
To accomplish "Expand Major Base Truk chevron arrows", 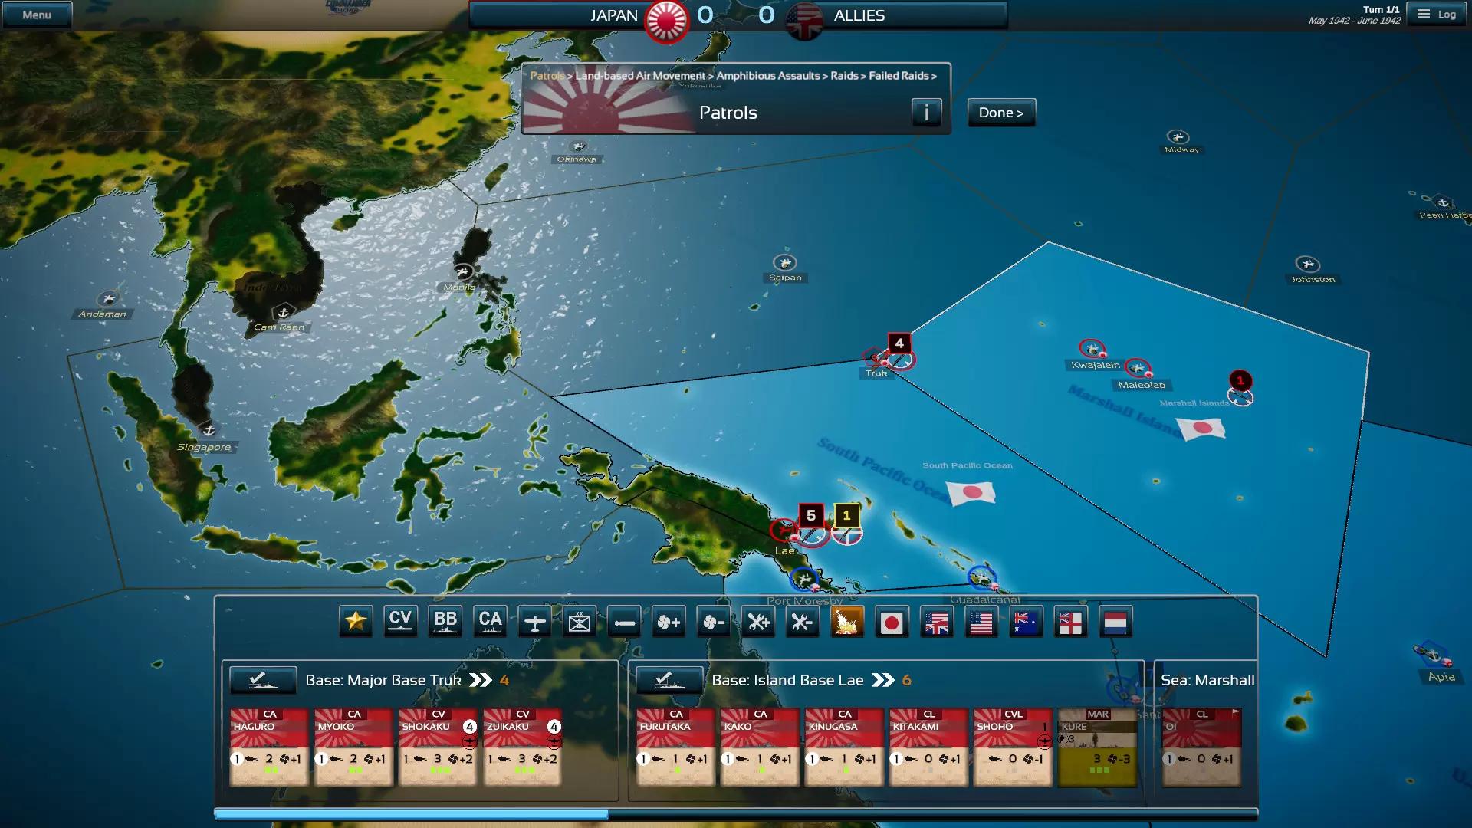I will tap(481, 680).
